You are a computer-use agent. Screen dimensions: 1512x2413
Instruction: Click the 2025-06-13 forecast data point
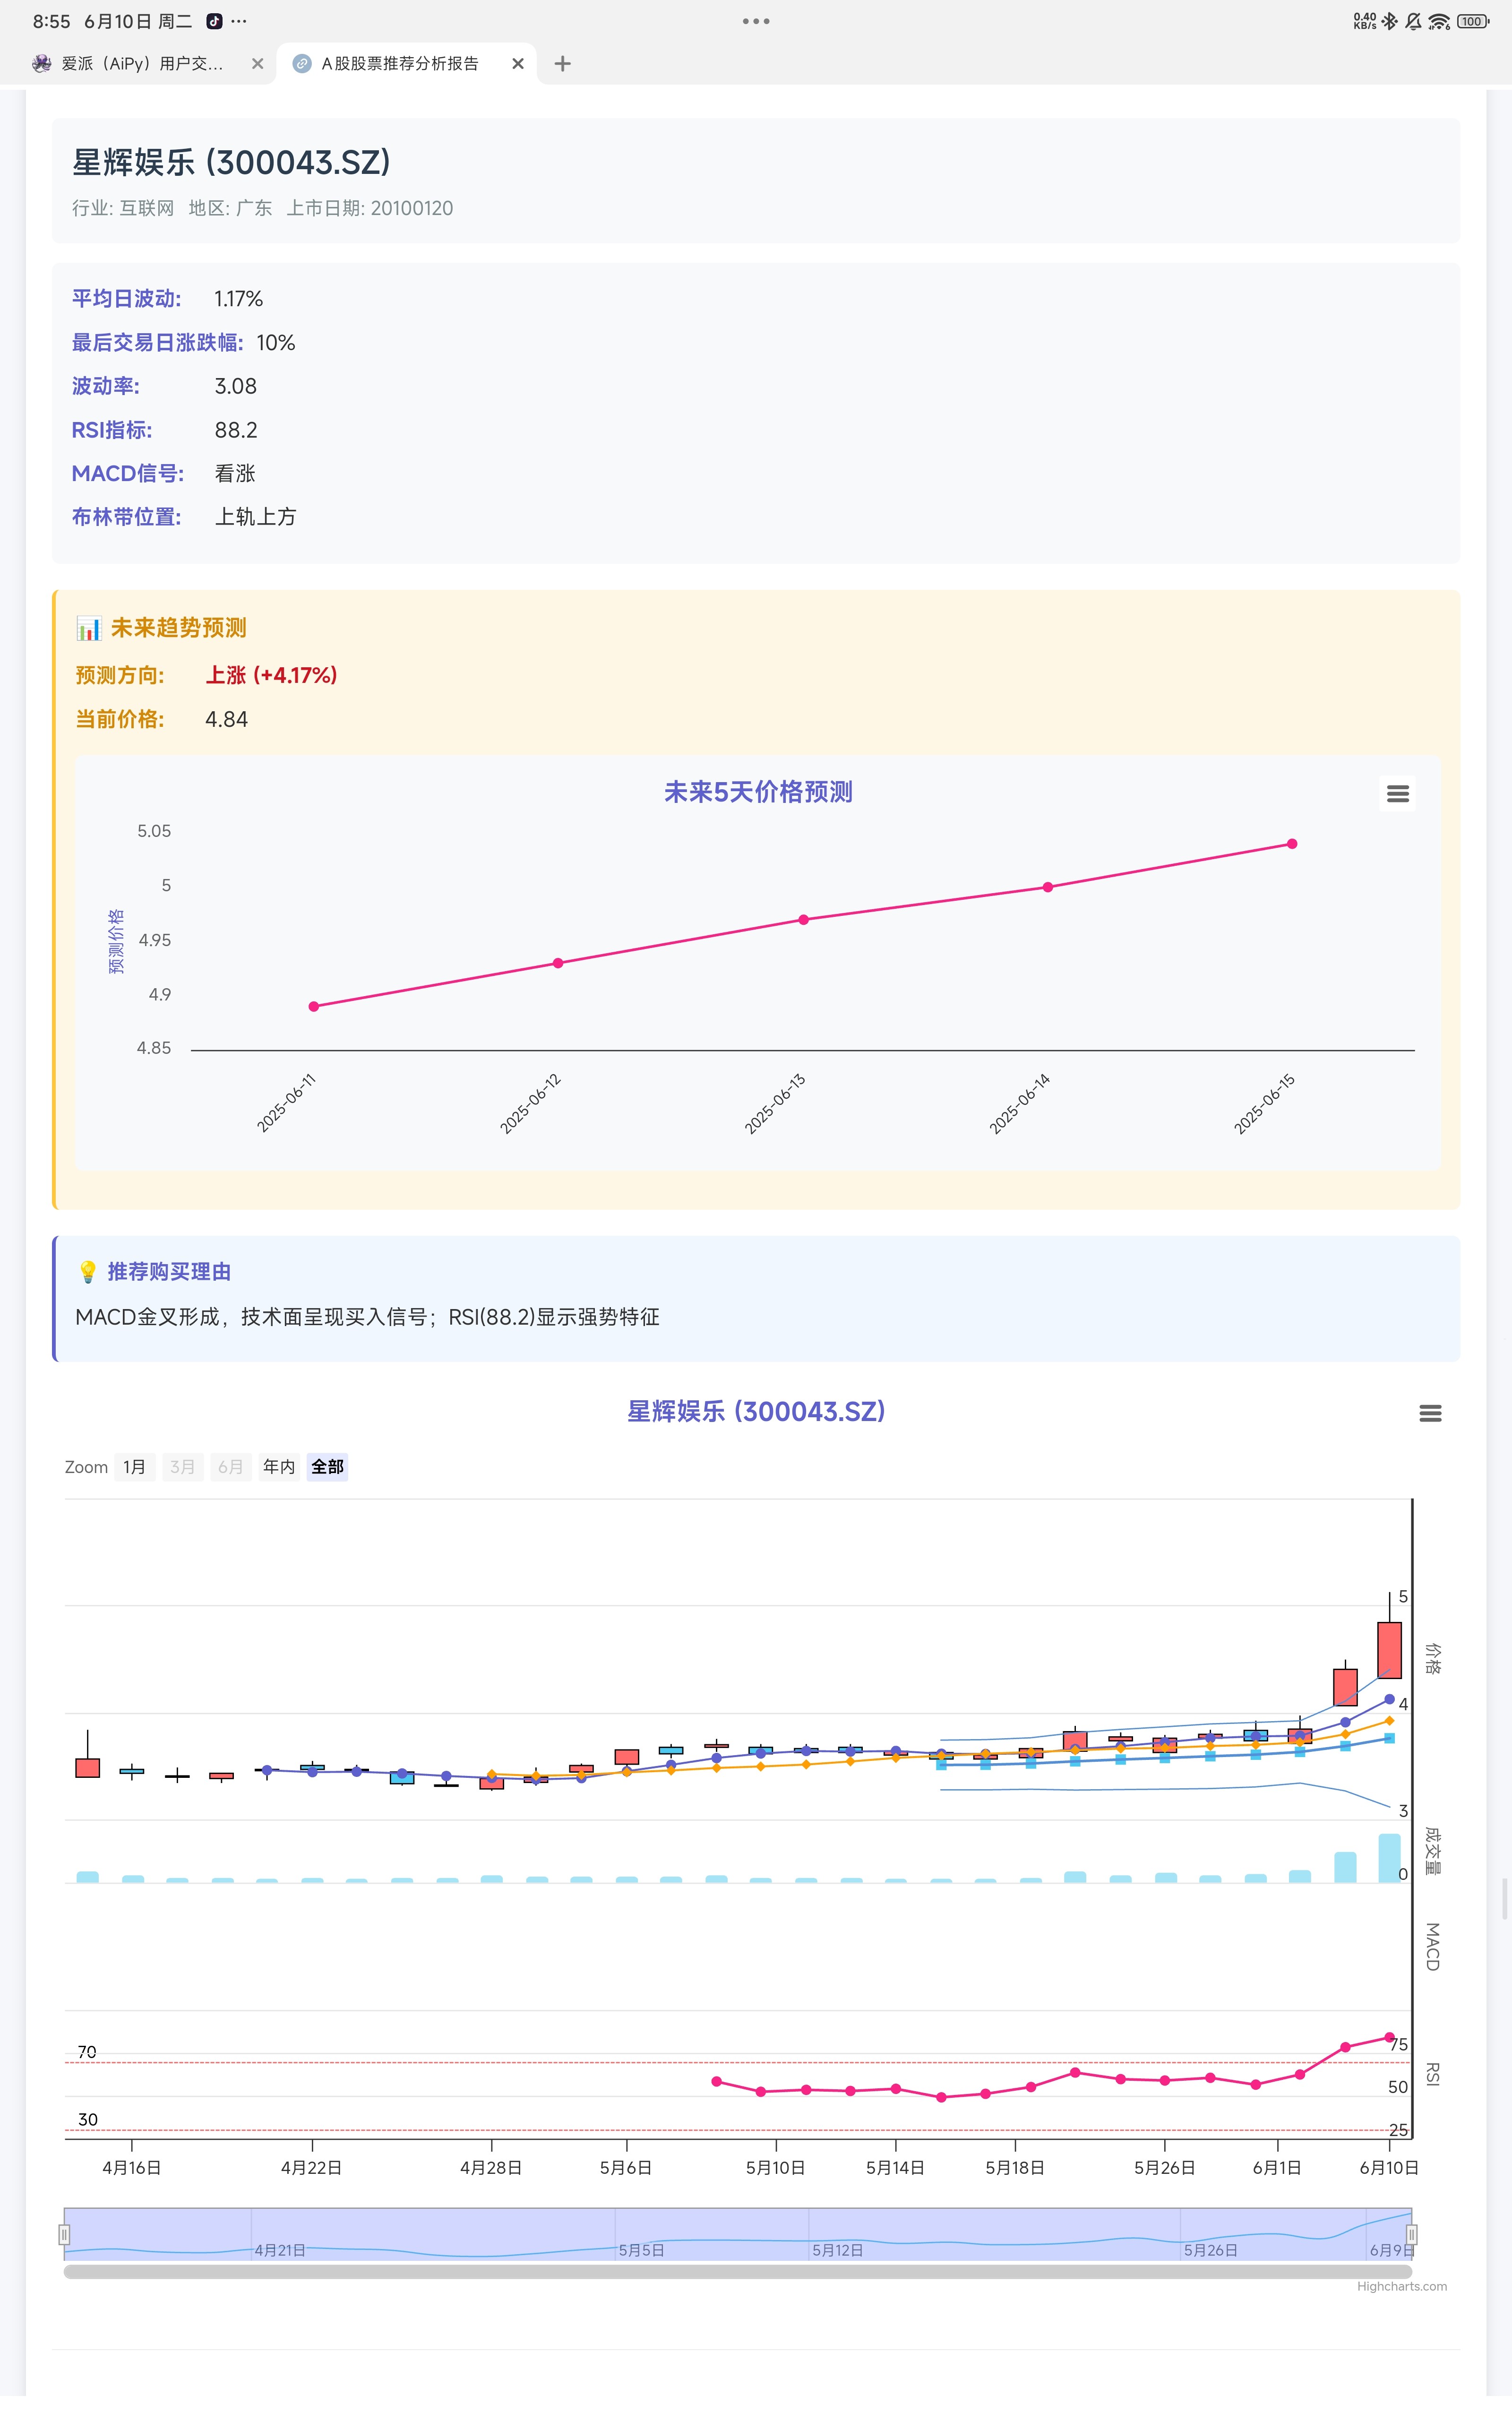pyautogui.click(x=803, y=919)
